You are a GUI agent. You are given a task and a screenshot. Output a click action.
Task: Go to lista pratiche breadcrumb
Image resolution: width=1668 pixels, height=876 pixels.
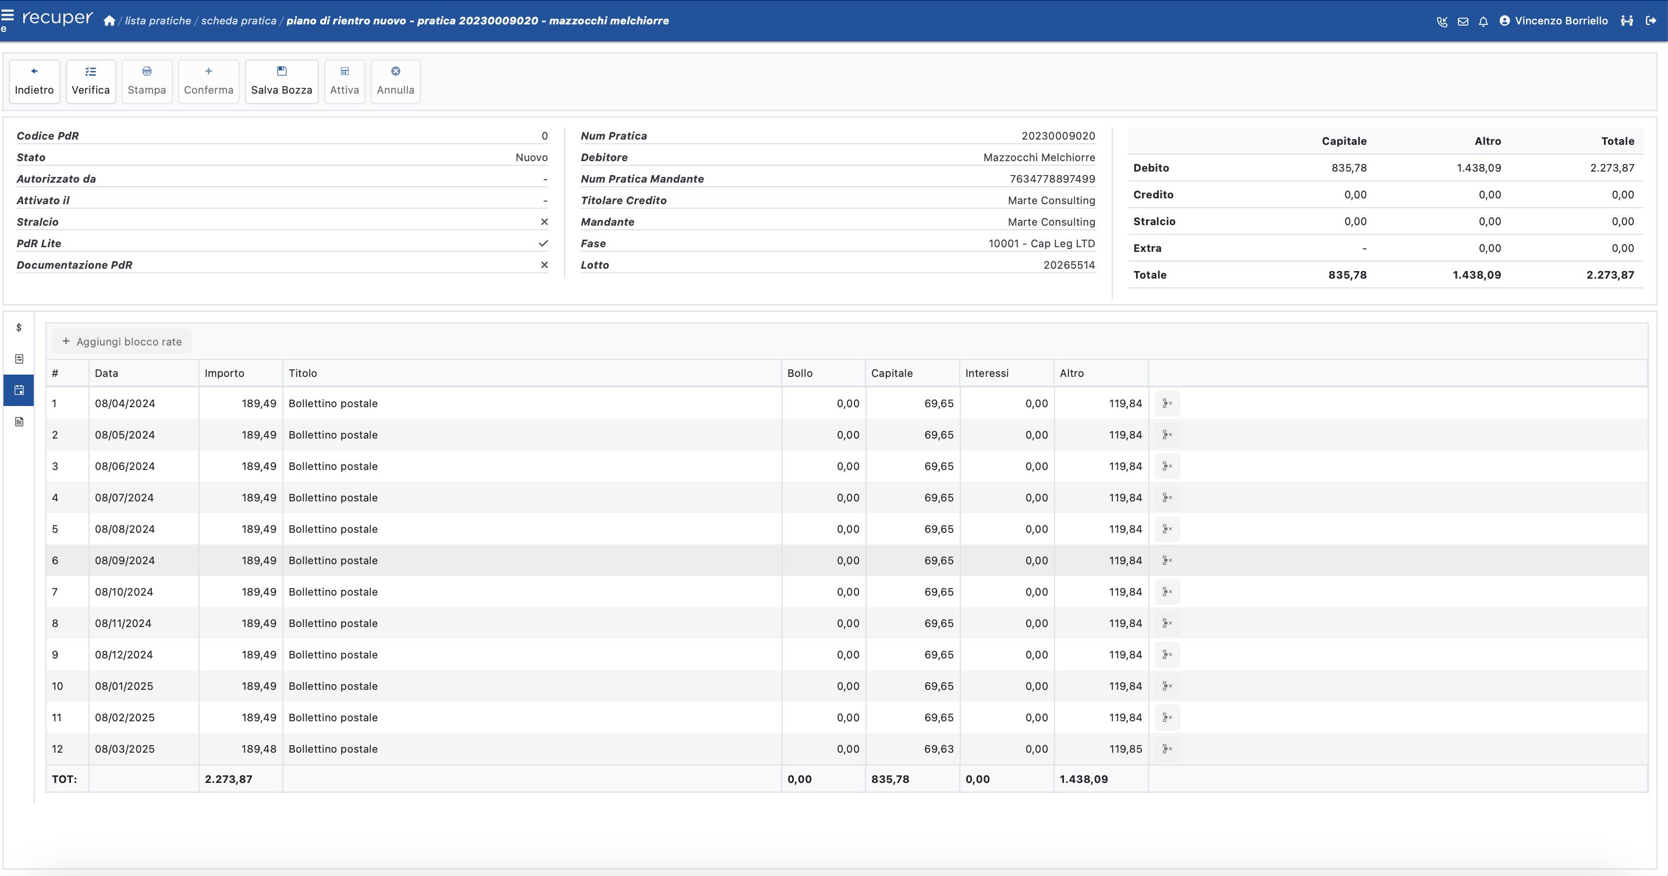(x=158, y=21)
